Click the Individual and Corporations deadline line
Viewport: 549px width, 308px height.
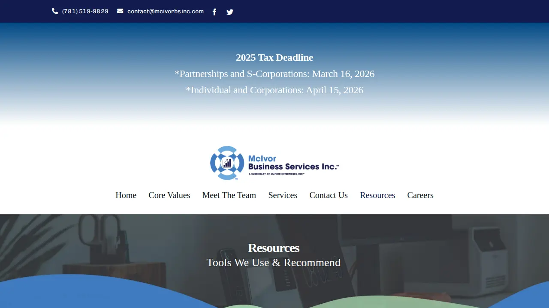point(274,90)
